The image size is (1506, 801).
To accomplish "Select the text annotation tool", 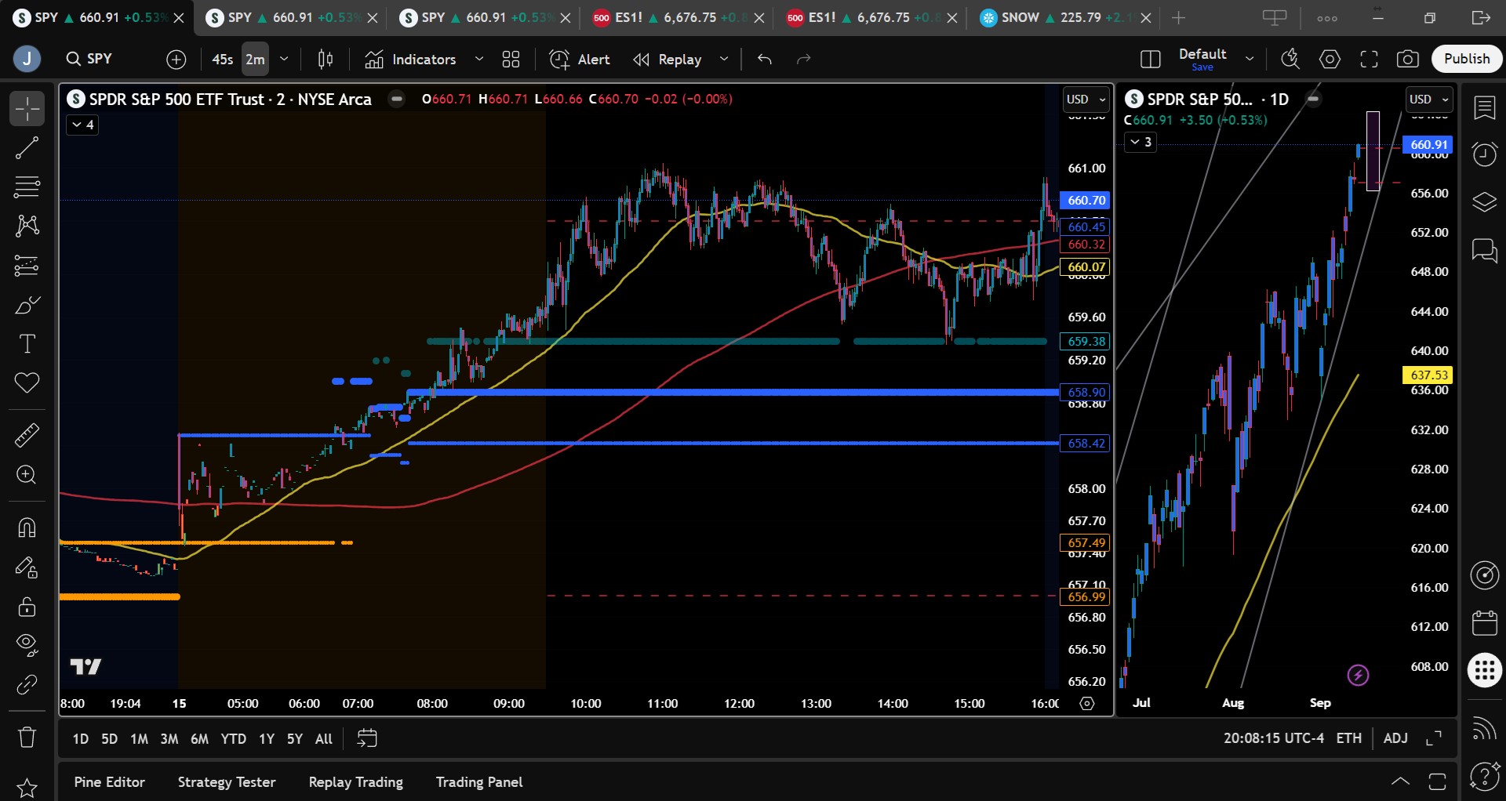I will pyautogui.click(x=27, y=344).
